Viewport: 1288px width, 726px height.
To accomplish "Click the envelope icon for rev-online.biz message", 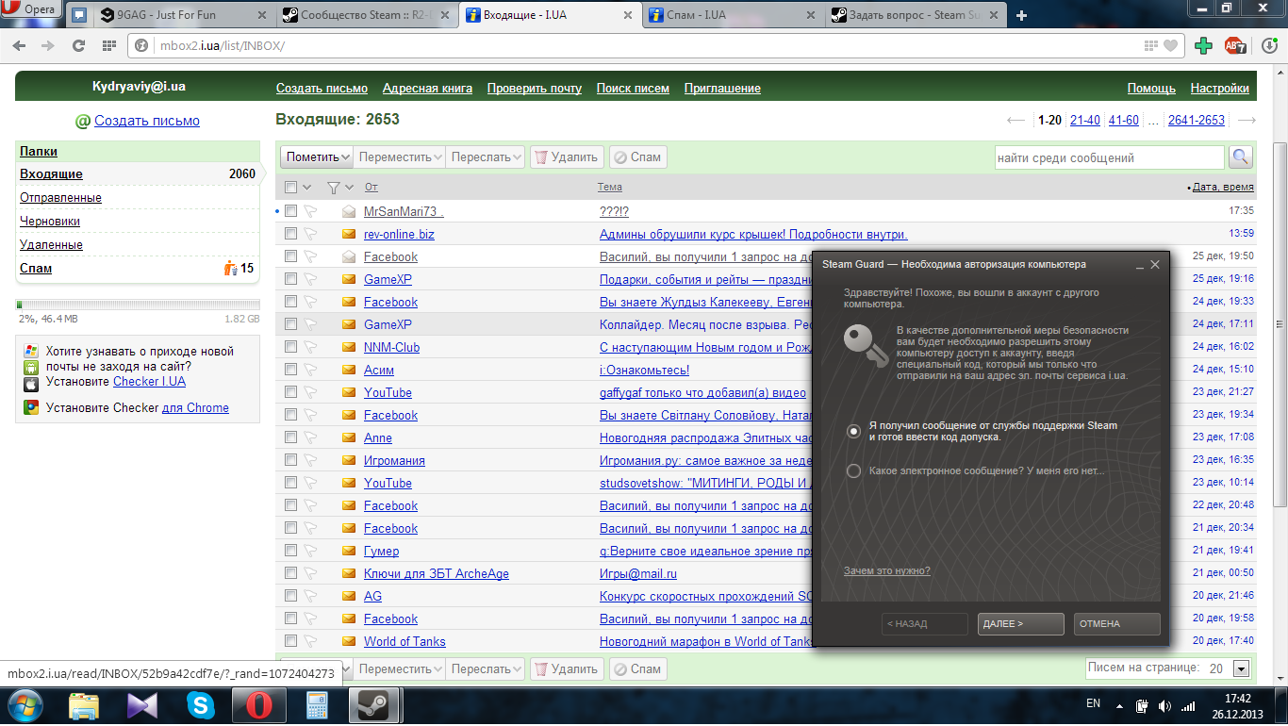I will 349,234.
